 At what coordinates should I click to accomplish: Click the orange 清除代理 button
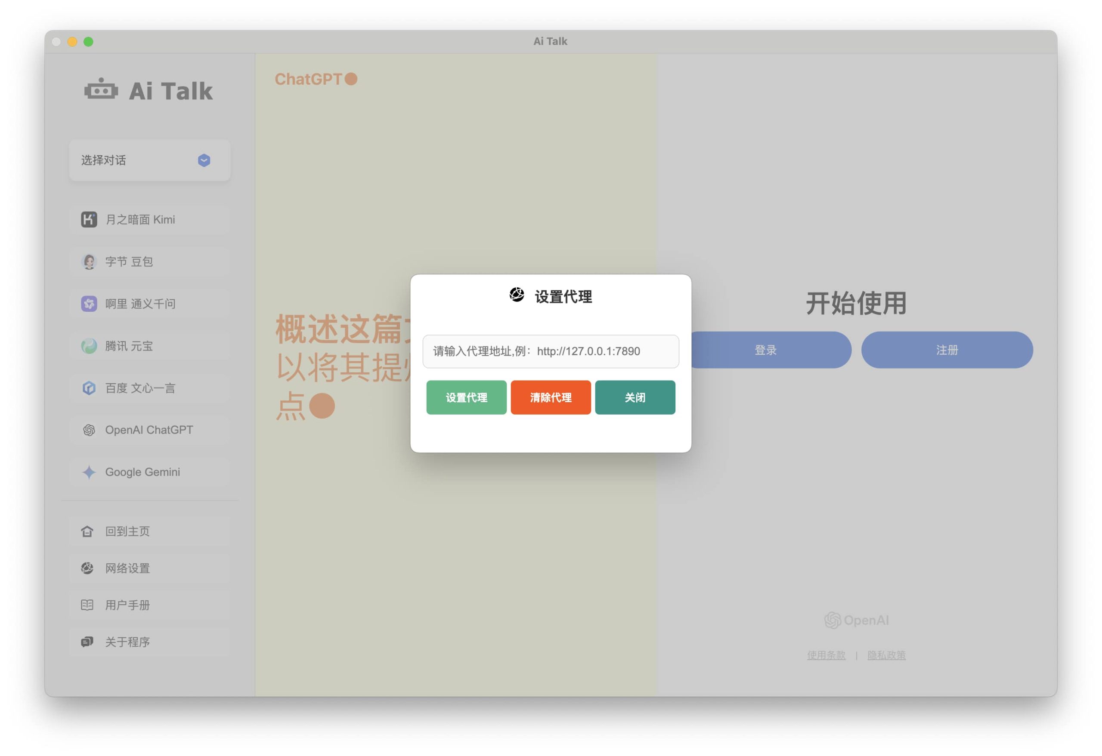point(551,397)
